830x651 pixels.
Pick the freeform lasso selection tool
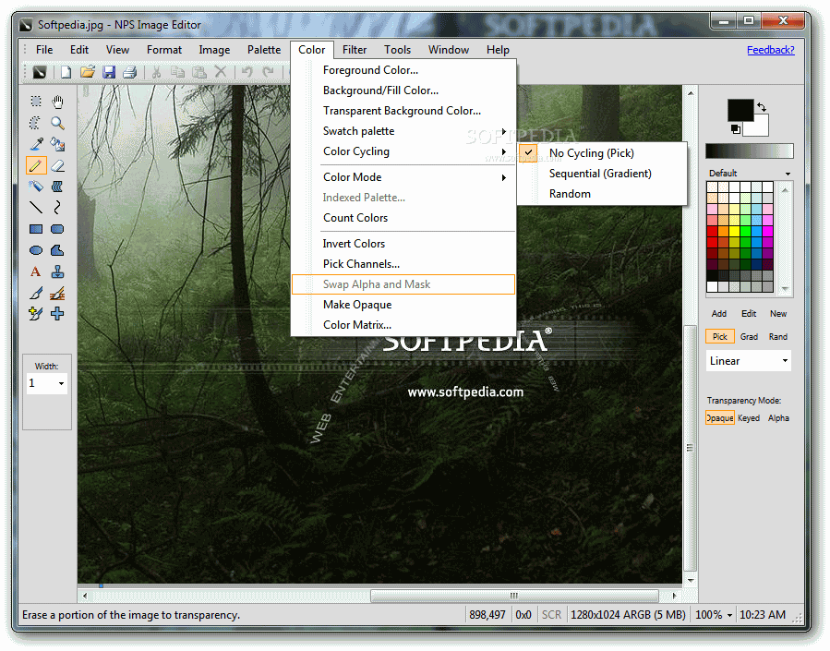pyautogui.click(x=36, y=123)
